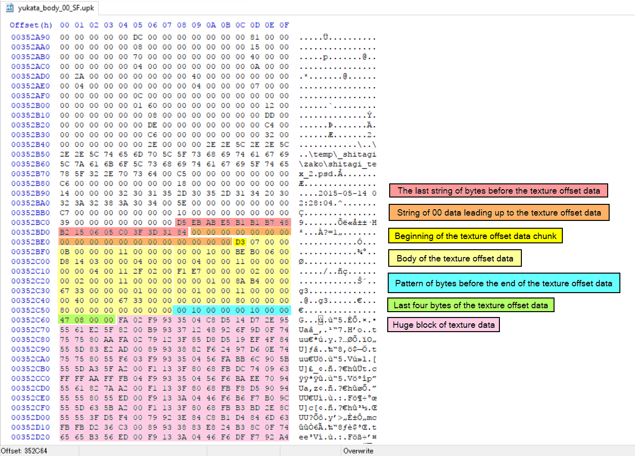The image size is (635, 456).
Task: Select offset row 00352B70
Action: (31, 174)
